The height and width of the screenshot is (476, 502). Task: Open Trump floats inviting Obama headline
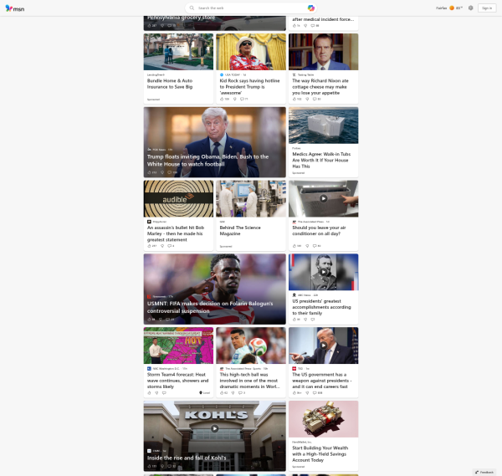click(207, 161)
